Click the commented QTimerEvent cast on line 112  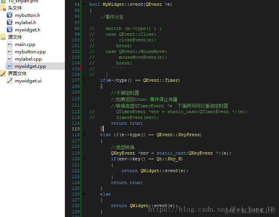(182, 112)
